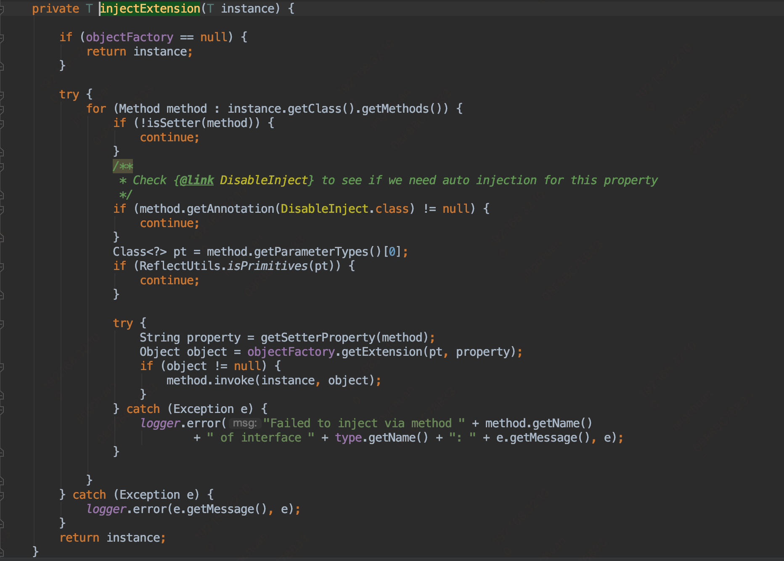Screen dimensions: 784x561
Task: Click the 'msg:' parameter hint
Action: (x=245, y=423)
